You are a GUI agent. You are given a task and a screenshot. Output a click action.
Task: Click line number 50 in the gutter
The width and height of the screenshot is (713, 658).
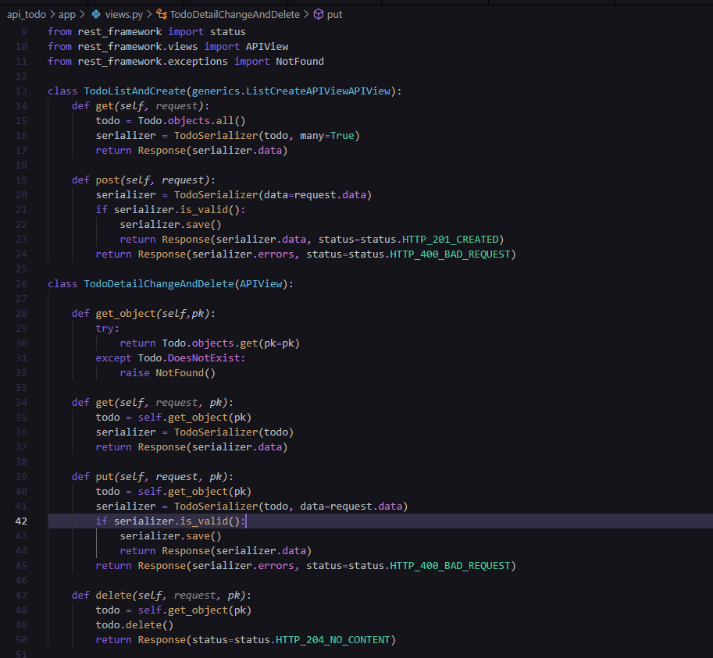(21, 639)
